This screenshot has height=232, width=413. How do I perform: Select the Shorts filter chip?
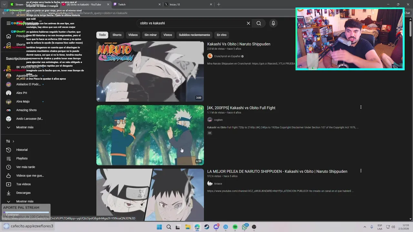click(x=117, y=35)
